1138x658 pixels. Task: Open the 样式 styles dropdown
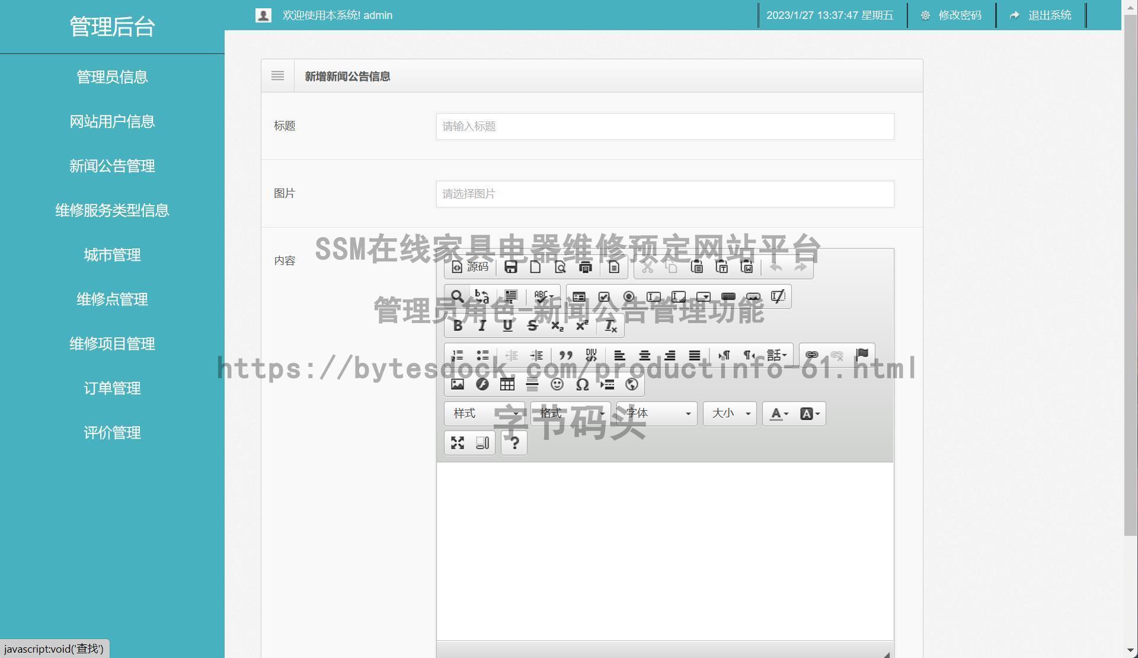[484, 413]
